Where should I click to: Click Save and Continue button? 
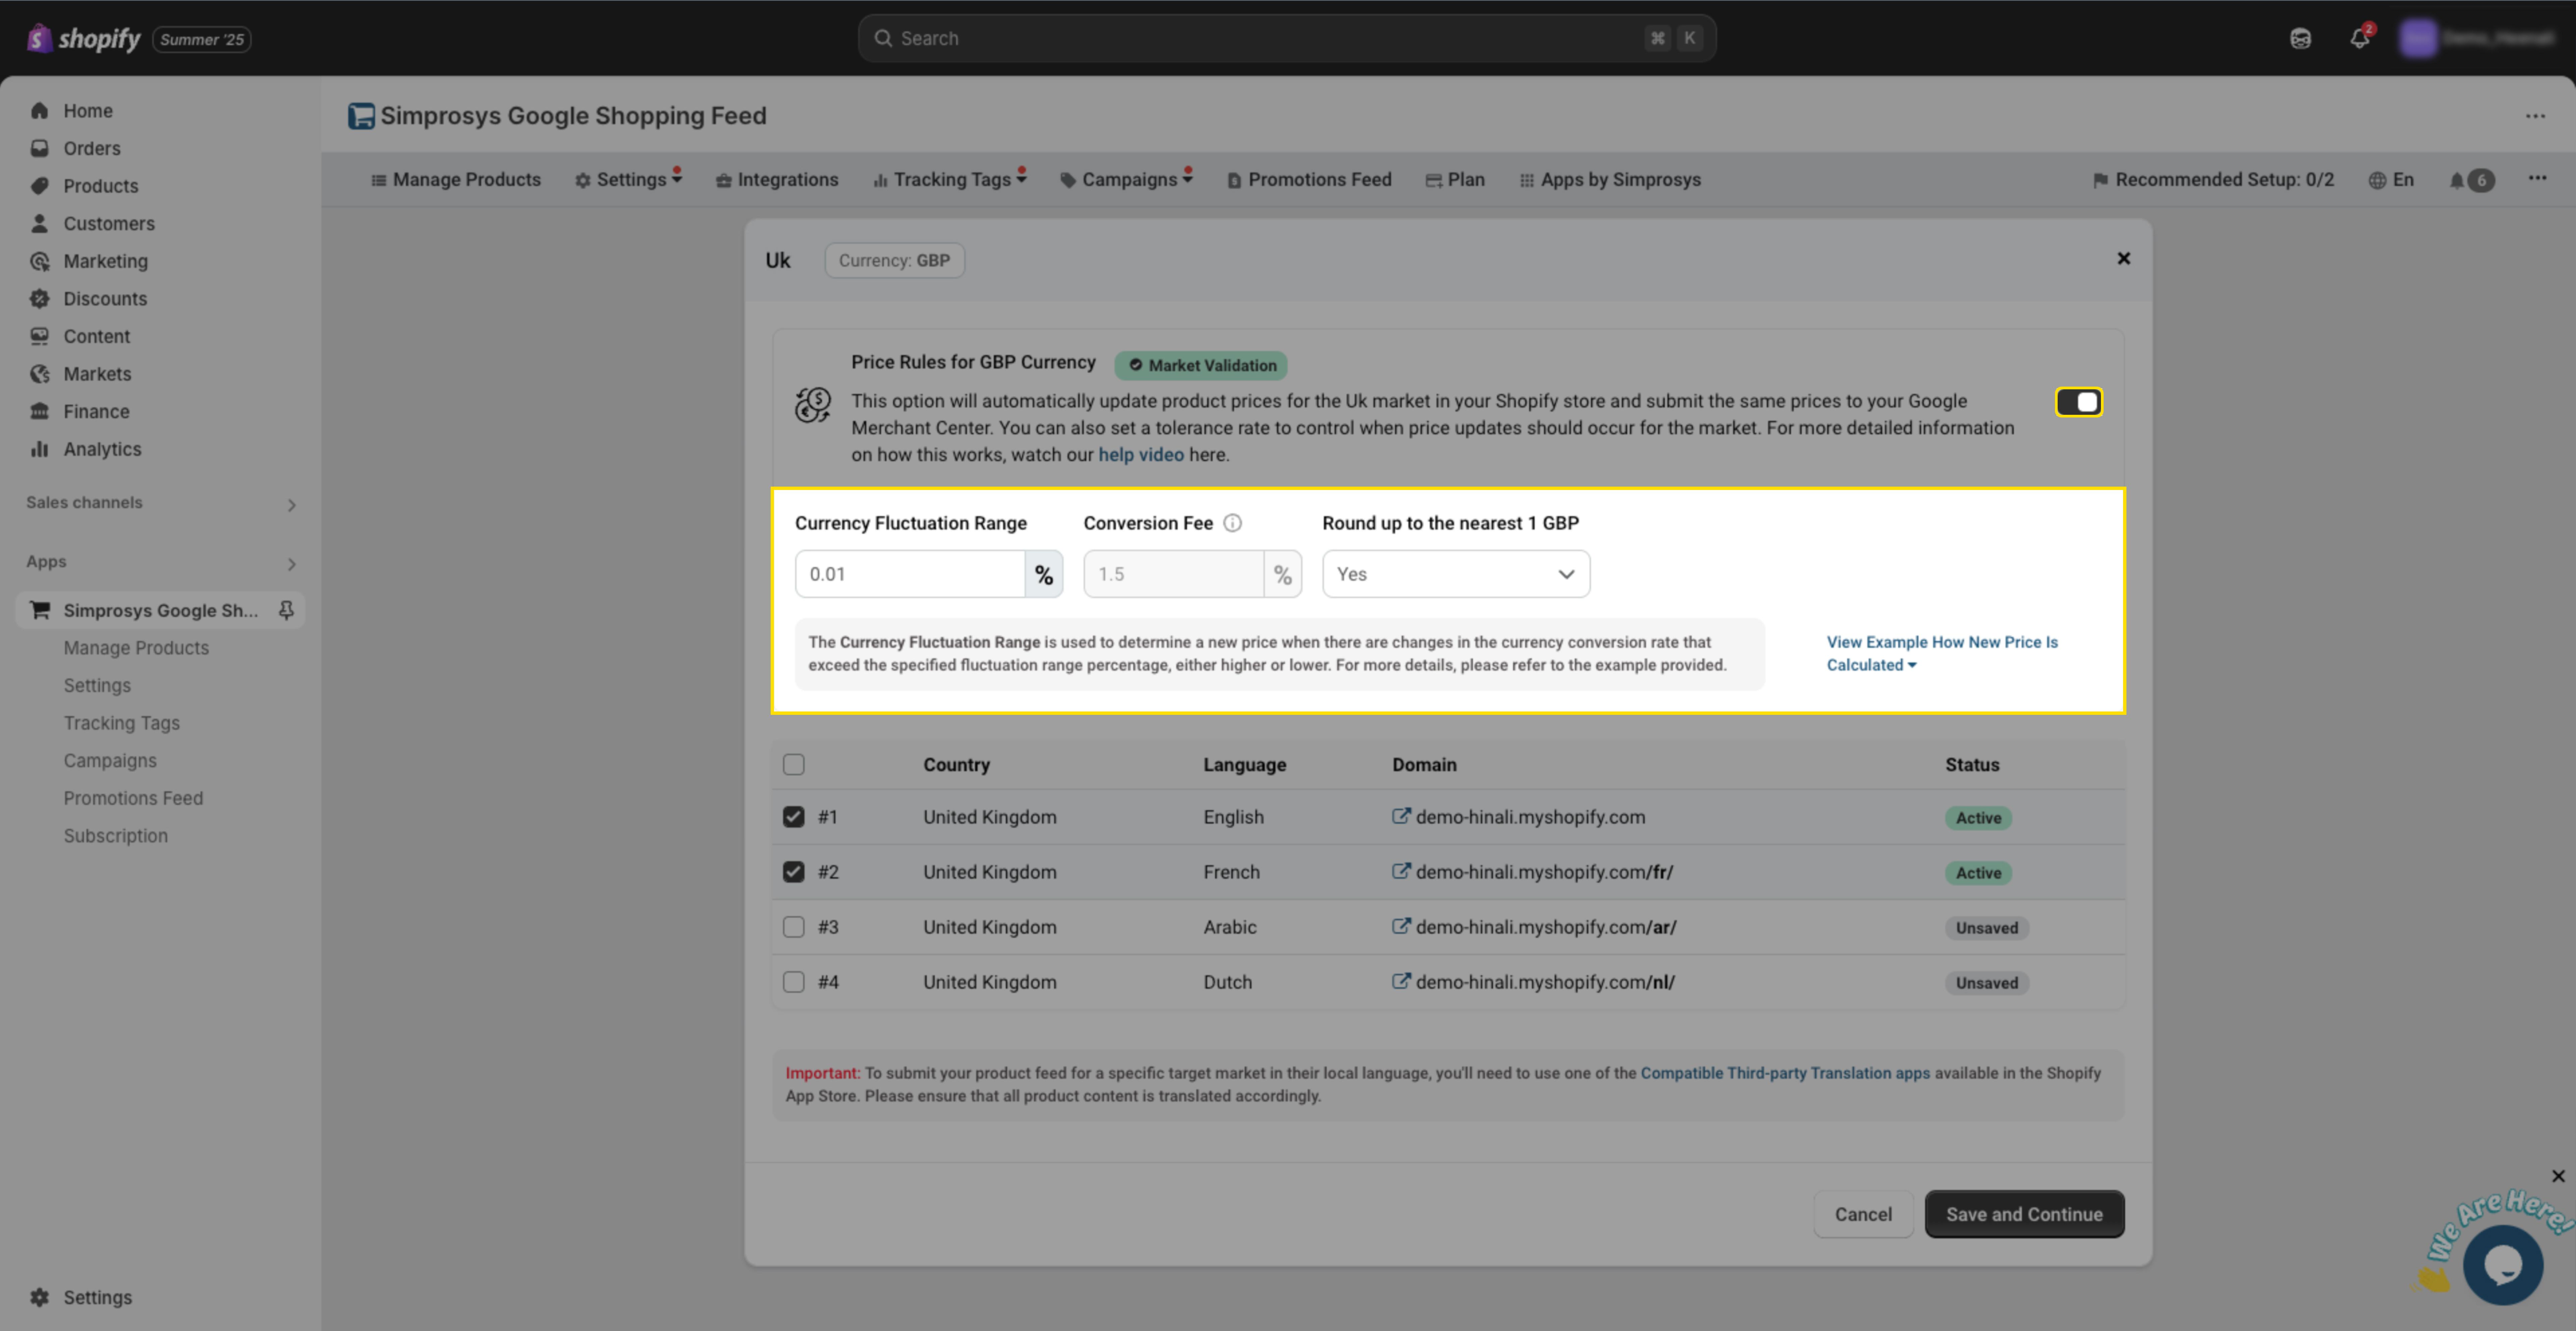tap(2024, 1214)
